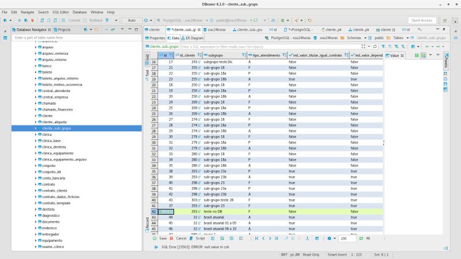Toggle auto-save value icon in Value panel
Image resolution: width=461 pixels, height=259 pixels.
pos(423,55)
